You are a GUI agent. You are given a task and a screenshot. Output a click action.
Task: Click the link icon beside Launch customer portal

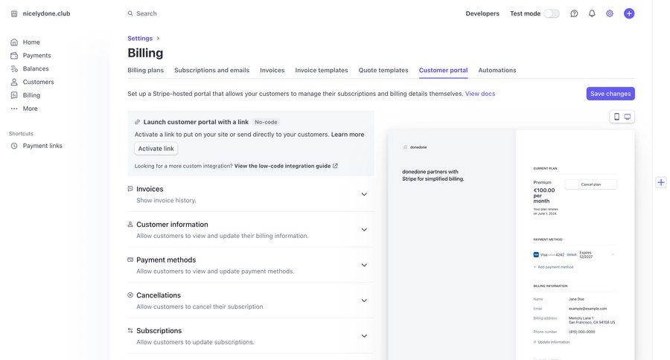point(137,122)
